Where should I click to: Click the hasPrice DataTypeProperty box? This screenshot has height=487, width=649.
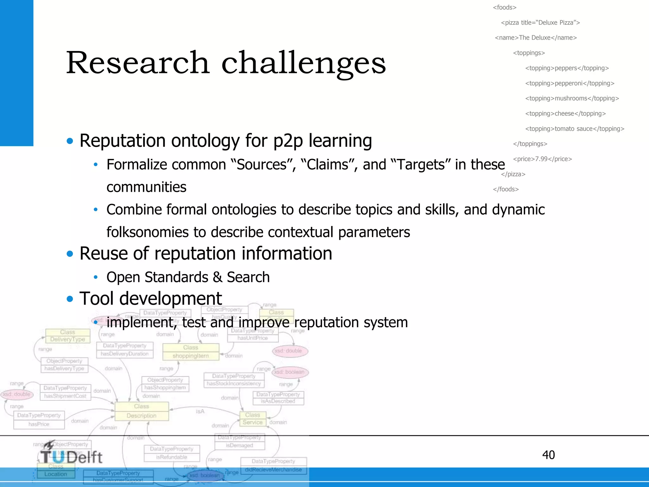click(x=39, y=420)
